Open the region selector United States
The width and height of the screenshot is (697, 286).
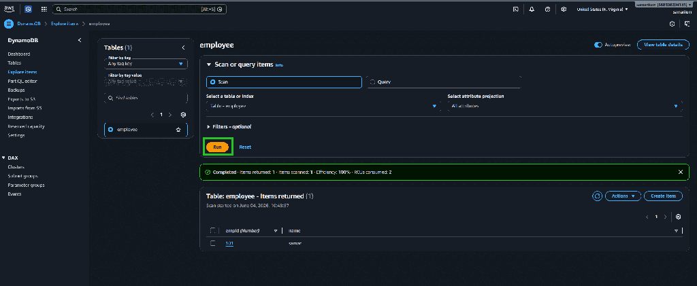pos(603,9)
